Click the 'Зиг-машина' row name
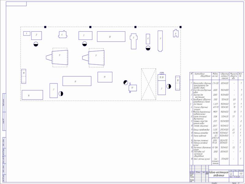The height and width of the screenshot is (184, 245). [x=198, y=104]
